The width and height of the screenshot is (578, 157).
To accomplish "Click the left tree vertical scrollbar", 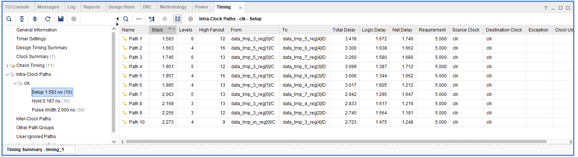I will (114, 82).
